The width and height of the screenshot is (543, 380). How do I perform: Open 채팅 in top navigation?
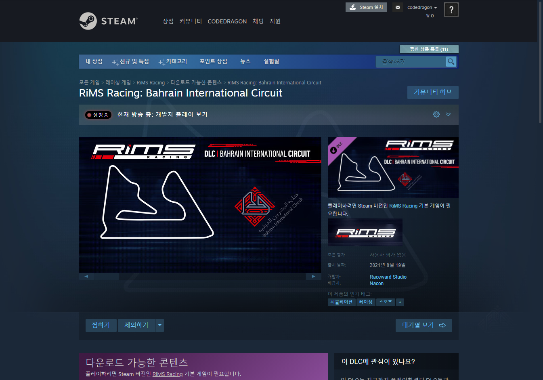coord(258,21)
